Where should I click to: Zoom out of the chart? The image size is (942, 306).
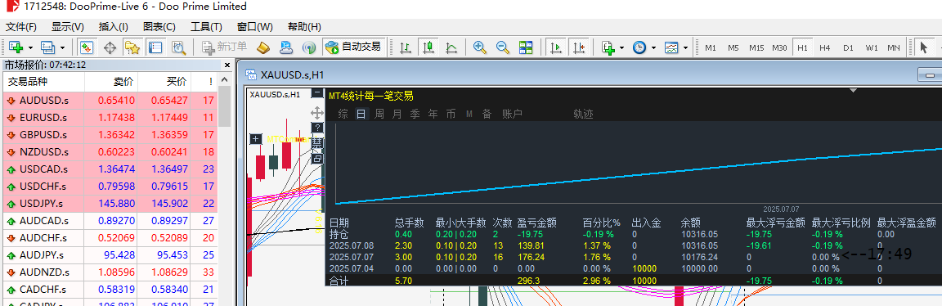[503, 47]
